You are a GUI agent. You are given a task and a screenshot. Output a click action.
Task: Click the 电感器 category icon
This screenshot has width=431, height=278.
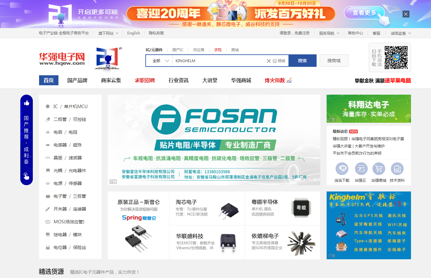[x=48, y=145]
